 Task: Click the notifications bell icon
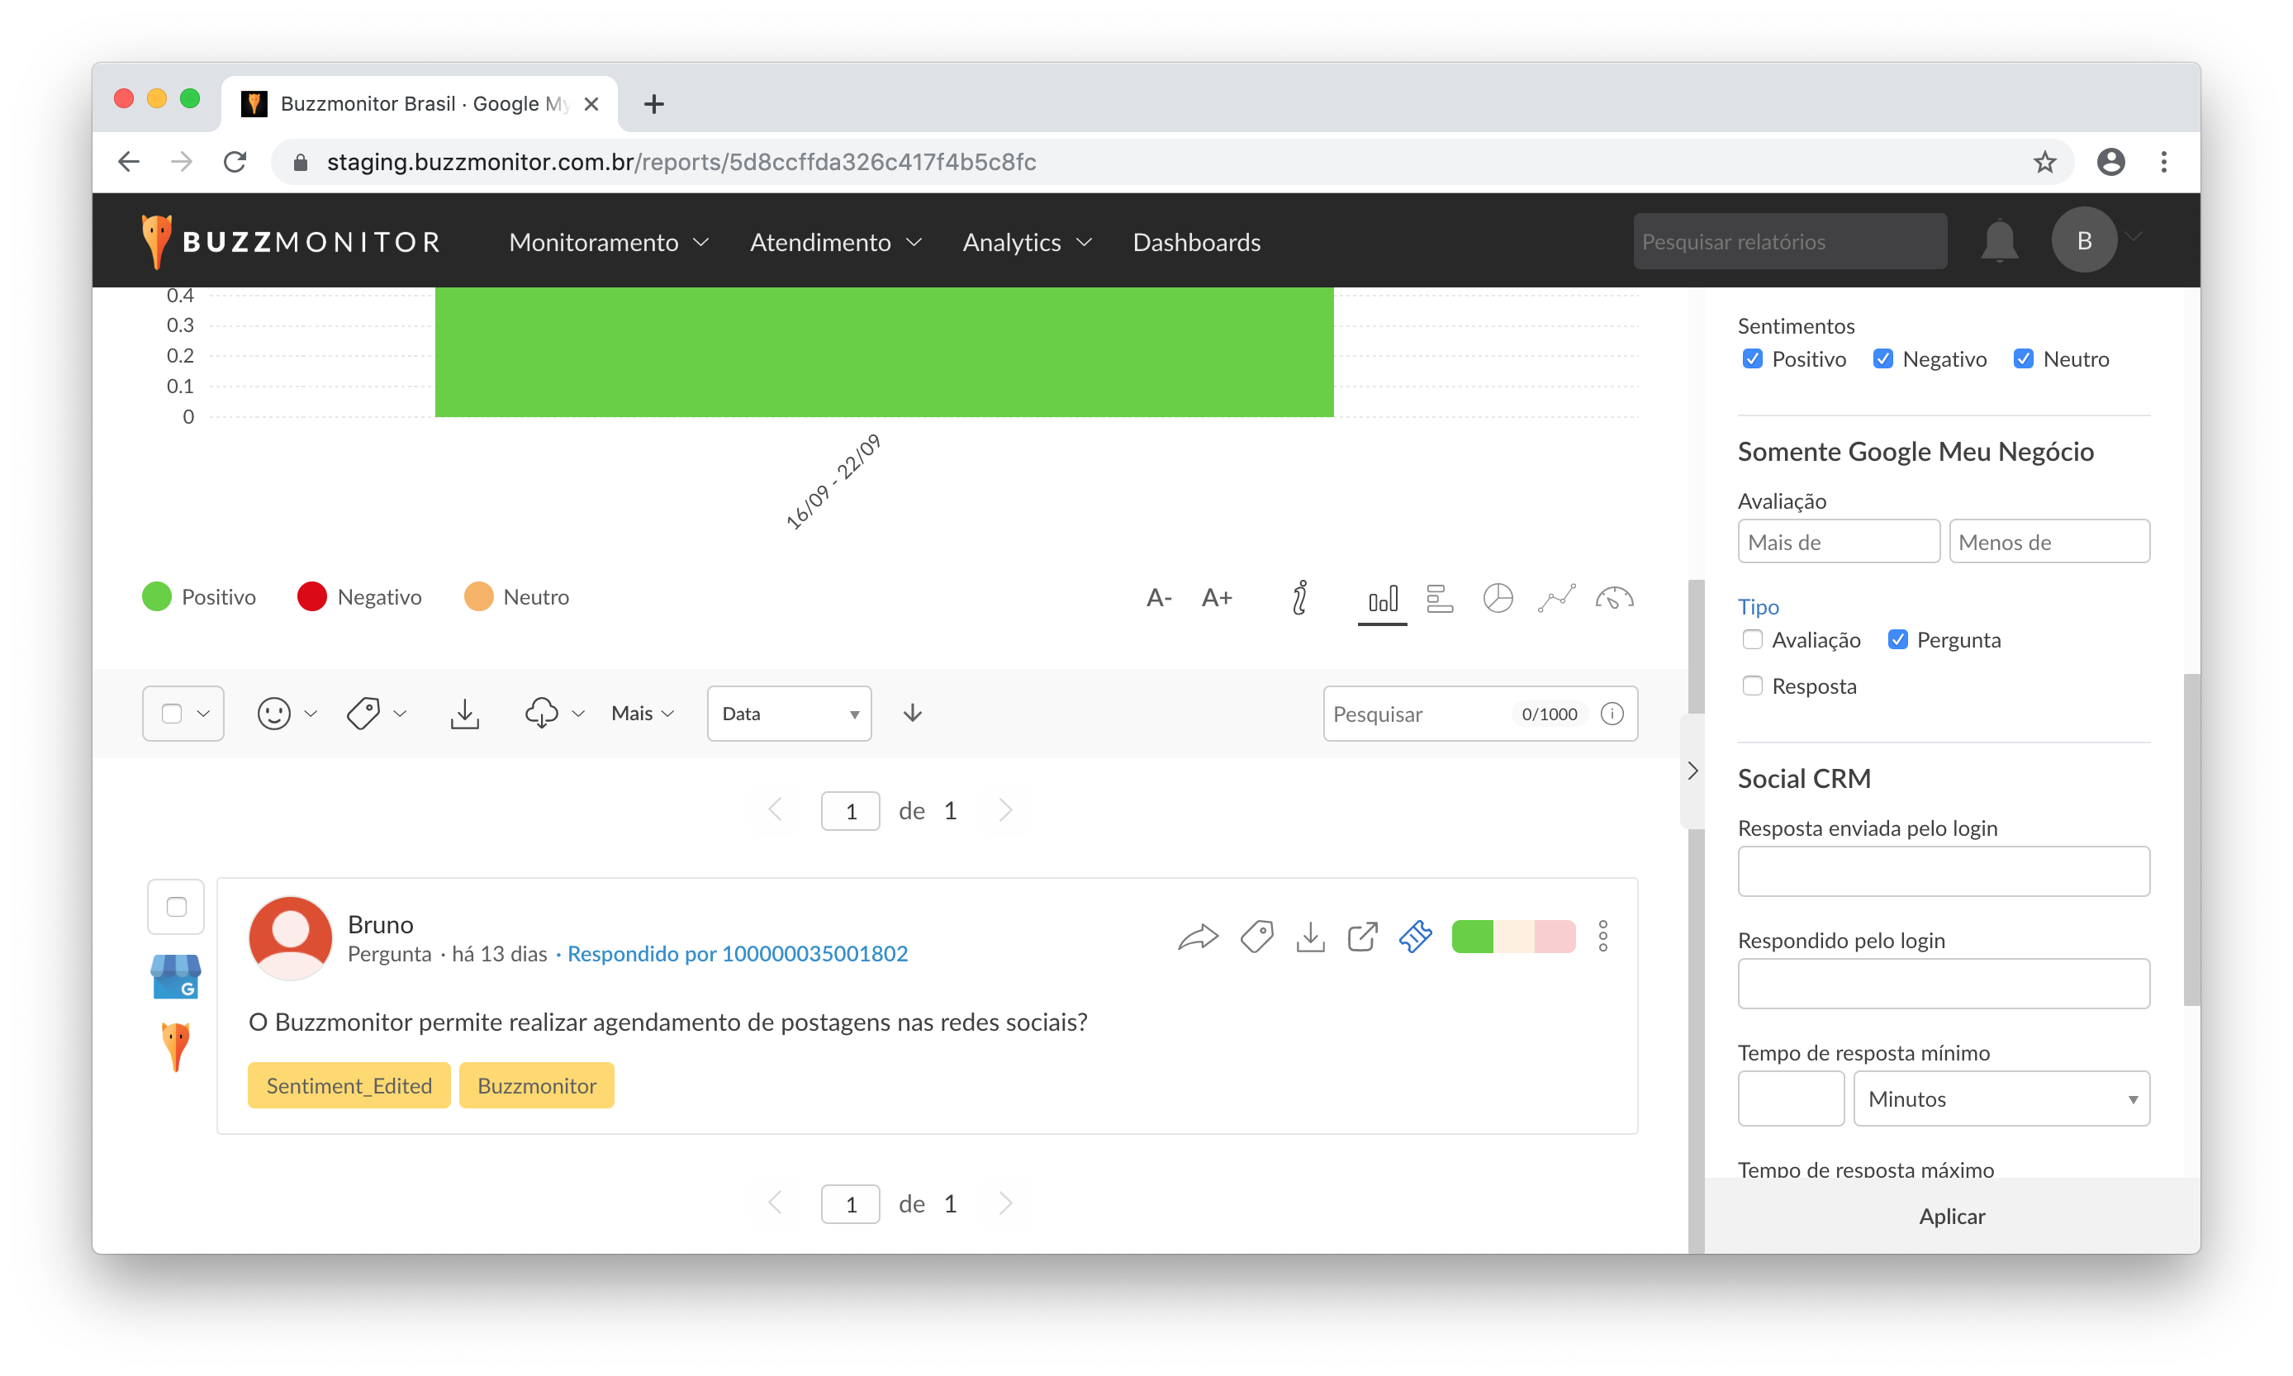(x=1999, y=241)
